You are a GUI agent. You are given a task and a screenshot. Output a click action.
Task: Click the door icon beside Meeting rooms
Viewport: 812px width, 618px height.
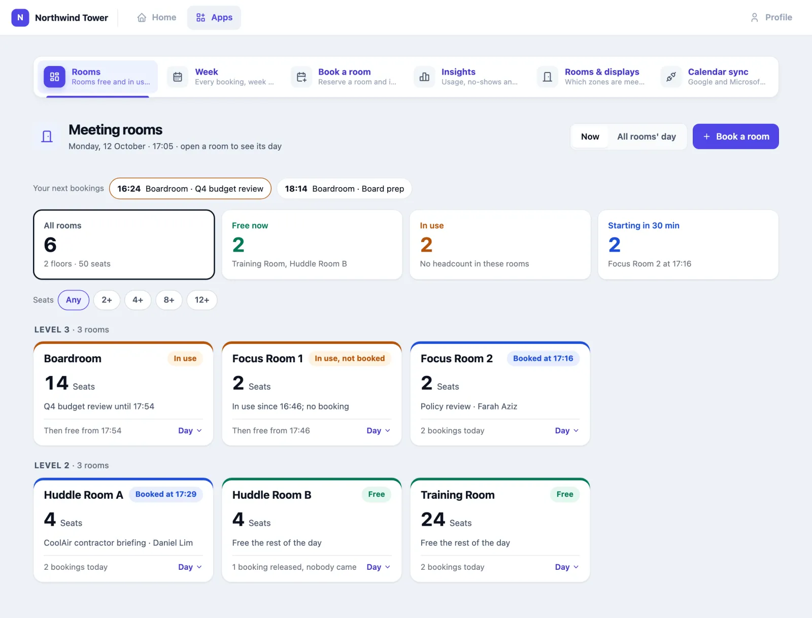point(47,136)
